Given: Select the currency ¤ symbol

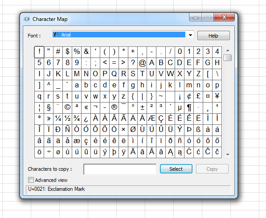Looking at the screenshot, I should [208, 96].
